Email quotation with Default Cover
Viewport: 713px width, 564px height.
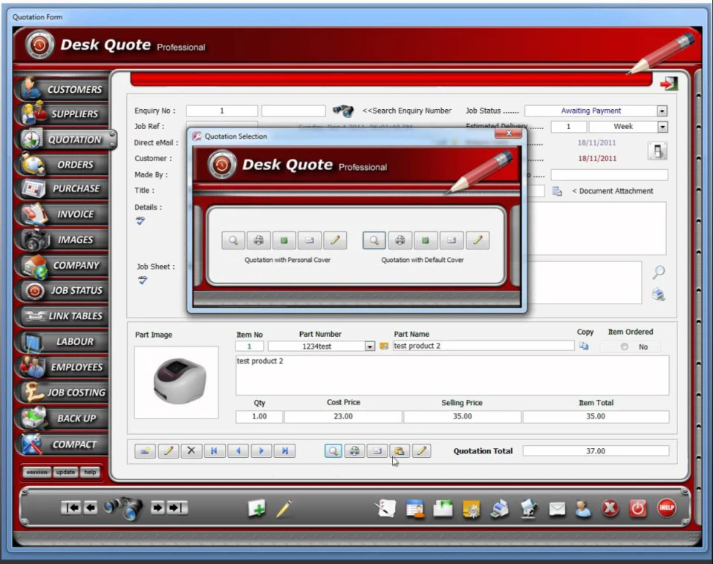click(452, 240)
